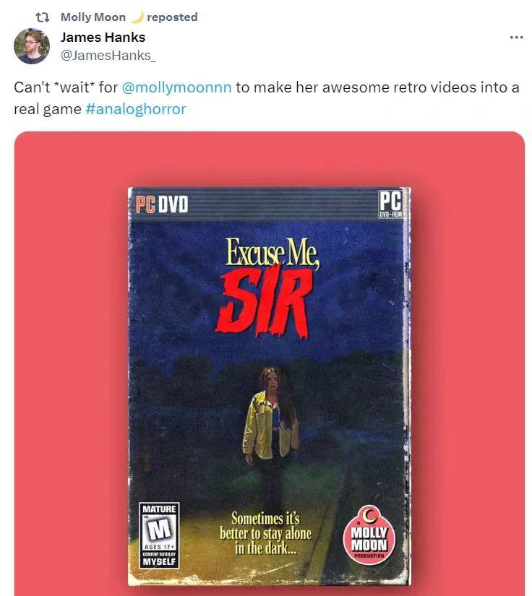Click the PC DVD logo on cover

point(162,204)
